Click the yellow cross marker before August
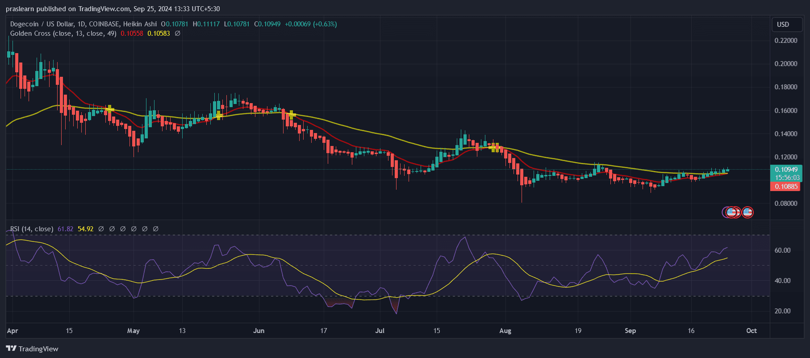This screenshot has width=810, height=358. [495, 147]
